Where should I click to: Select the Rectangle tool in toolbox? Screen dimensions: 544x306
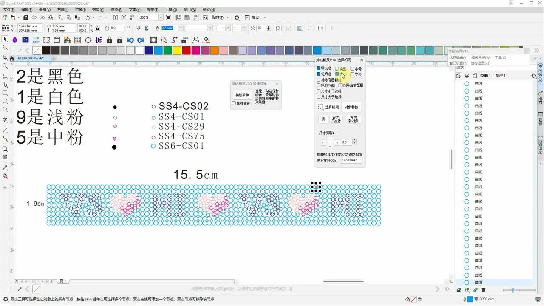pos(5,93)
